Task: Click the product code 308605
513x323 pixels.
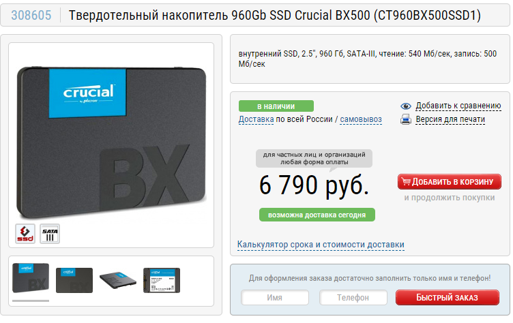Action: click(x=31, y=16)
